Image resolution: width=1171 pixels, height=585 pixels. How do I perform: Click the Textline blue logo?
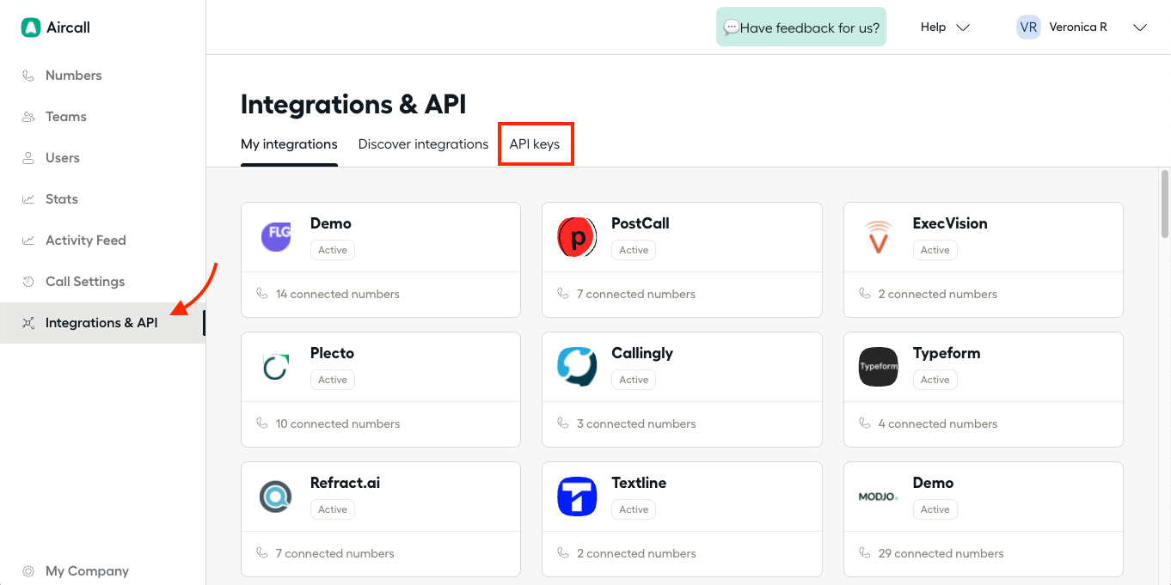pyautogui.click(x=577, y=497)
